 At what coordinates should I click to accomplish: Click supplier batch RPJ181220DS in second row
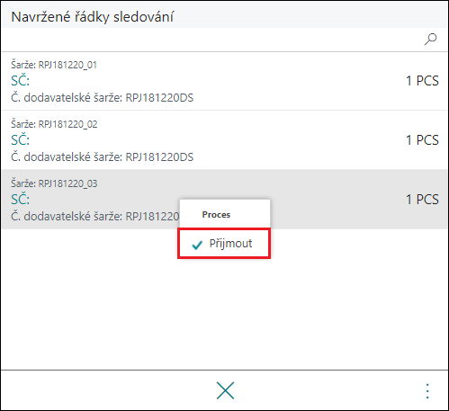pyautogui.click(x=159, y=157)
